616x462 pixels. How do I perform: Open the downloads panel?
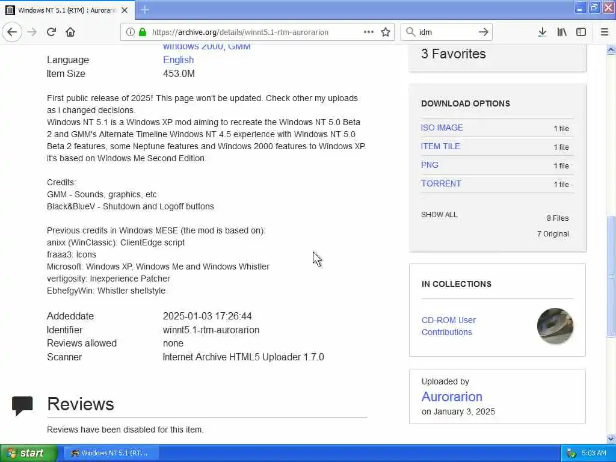coord(542,32)
